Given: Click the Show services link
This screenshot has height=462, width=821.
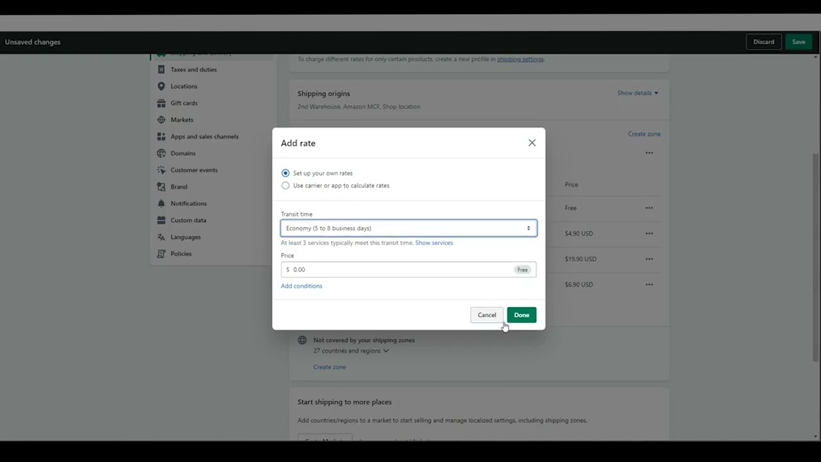Looking at the screenshot, I should [434, 243].
